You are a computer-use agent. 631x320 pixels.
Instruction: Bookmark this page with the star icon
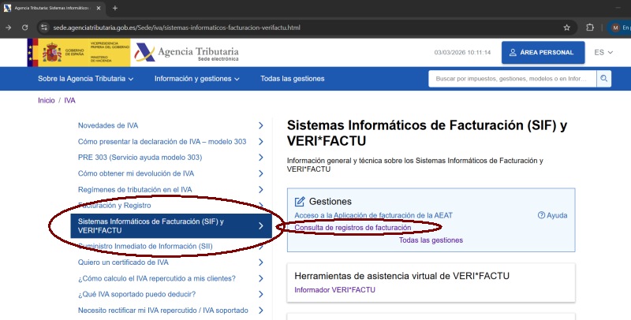(x=566, y=28)
